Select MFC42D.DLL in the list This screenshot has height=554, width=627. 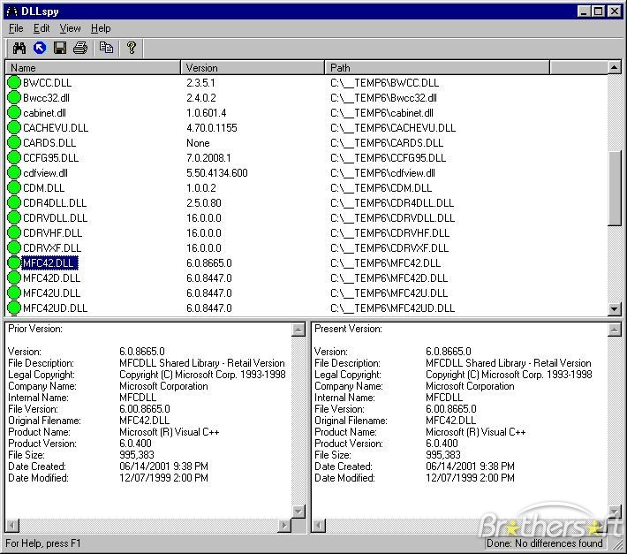51,278
